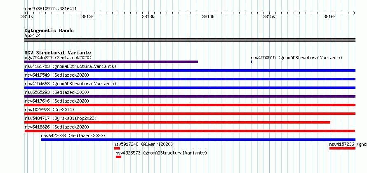Select the red bar under nsv4157236
367x173 pixels.
(x=342, y=148)
